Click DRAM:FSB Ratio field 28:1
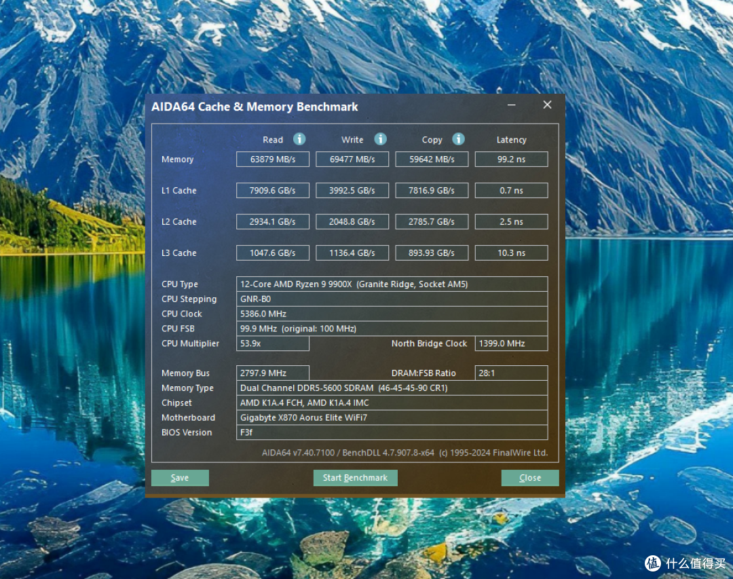This screenshot has width=733, height=579. pyautogui.click(x=512, y=373)
